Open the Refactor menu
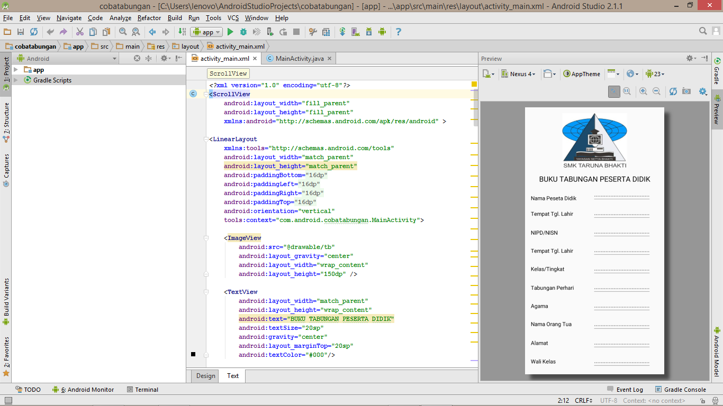Viewport: 723px width, 406px height. point(149,18)
